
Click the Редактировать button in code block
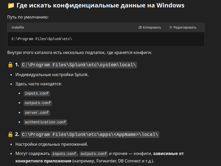click(x=183, y=28)
